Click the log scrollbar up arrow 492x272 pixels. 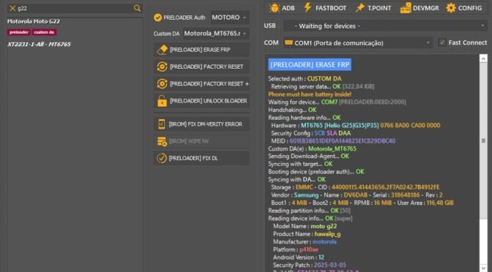pyautogui.click(x=483, y=58)
